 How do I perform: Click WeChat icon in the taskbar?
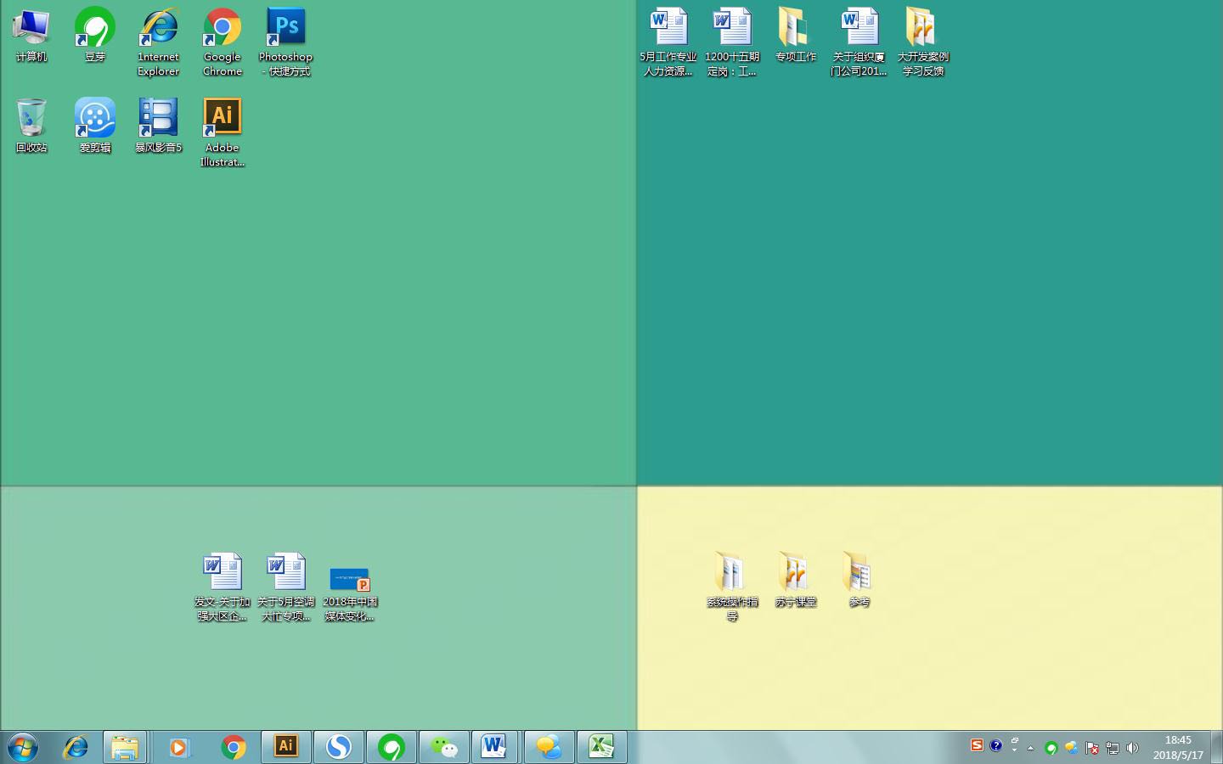(443, 747)
